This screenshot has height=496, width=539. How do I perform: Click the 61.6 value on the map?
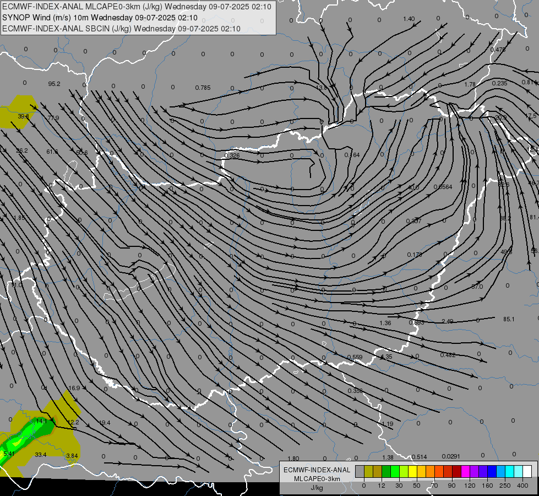(52, 152)
